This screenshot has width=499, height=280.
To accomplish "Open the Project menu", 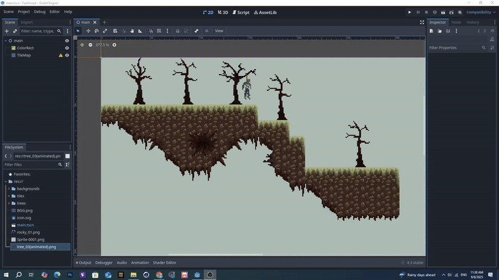I will (x=24, y=12).
